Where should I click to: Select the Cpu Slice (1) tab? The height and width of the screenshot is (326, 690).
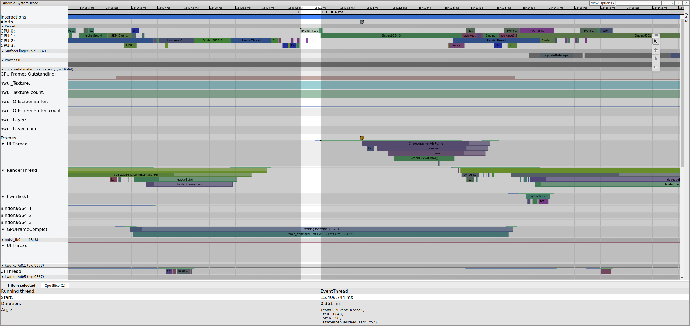[55, 285]
